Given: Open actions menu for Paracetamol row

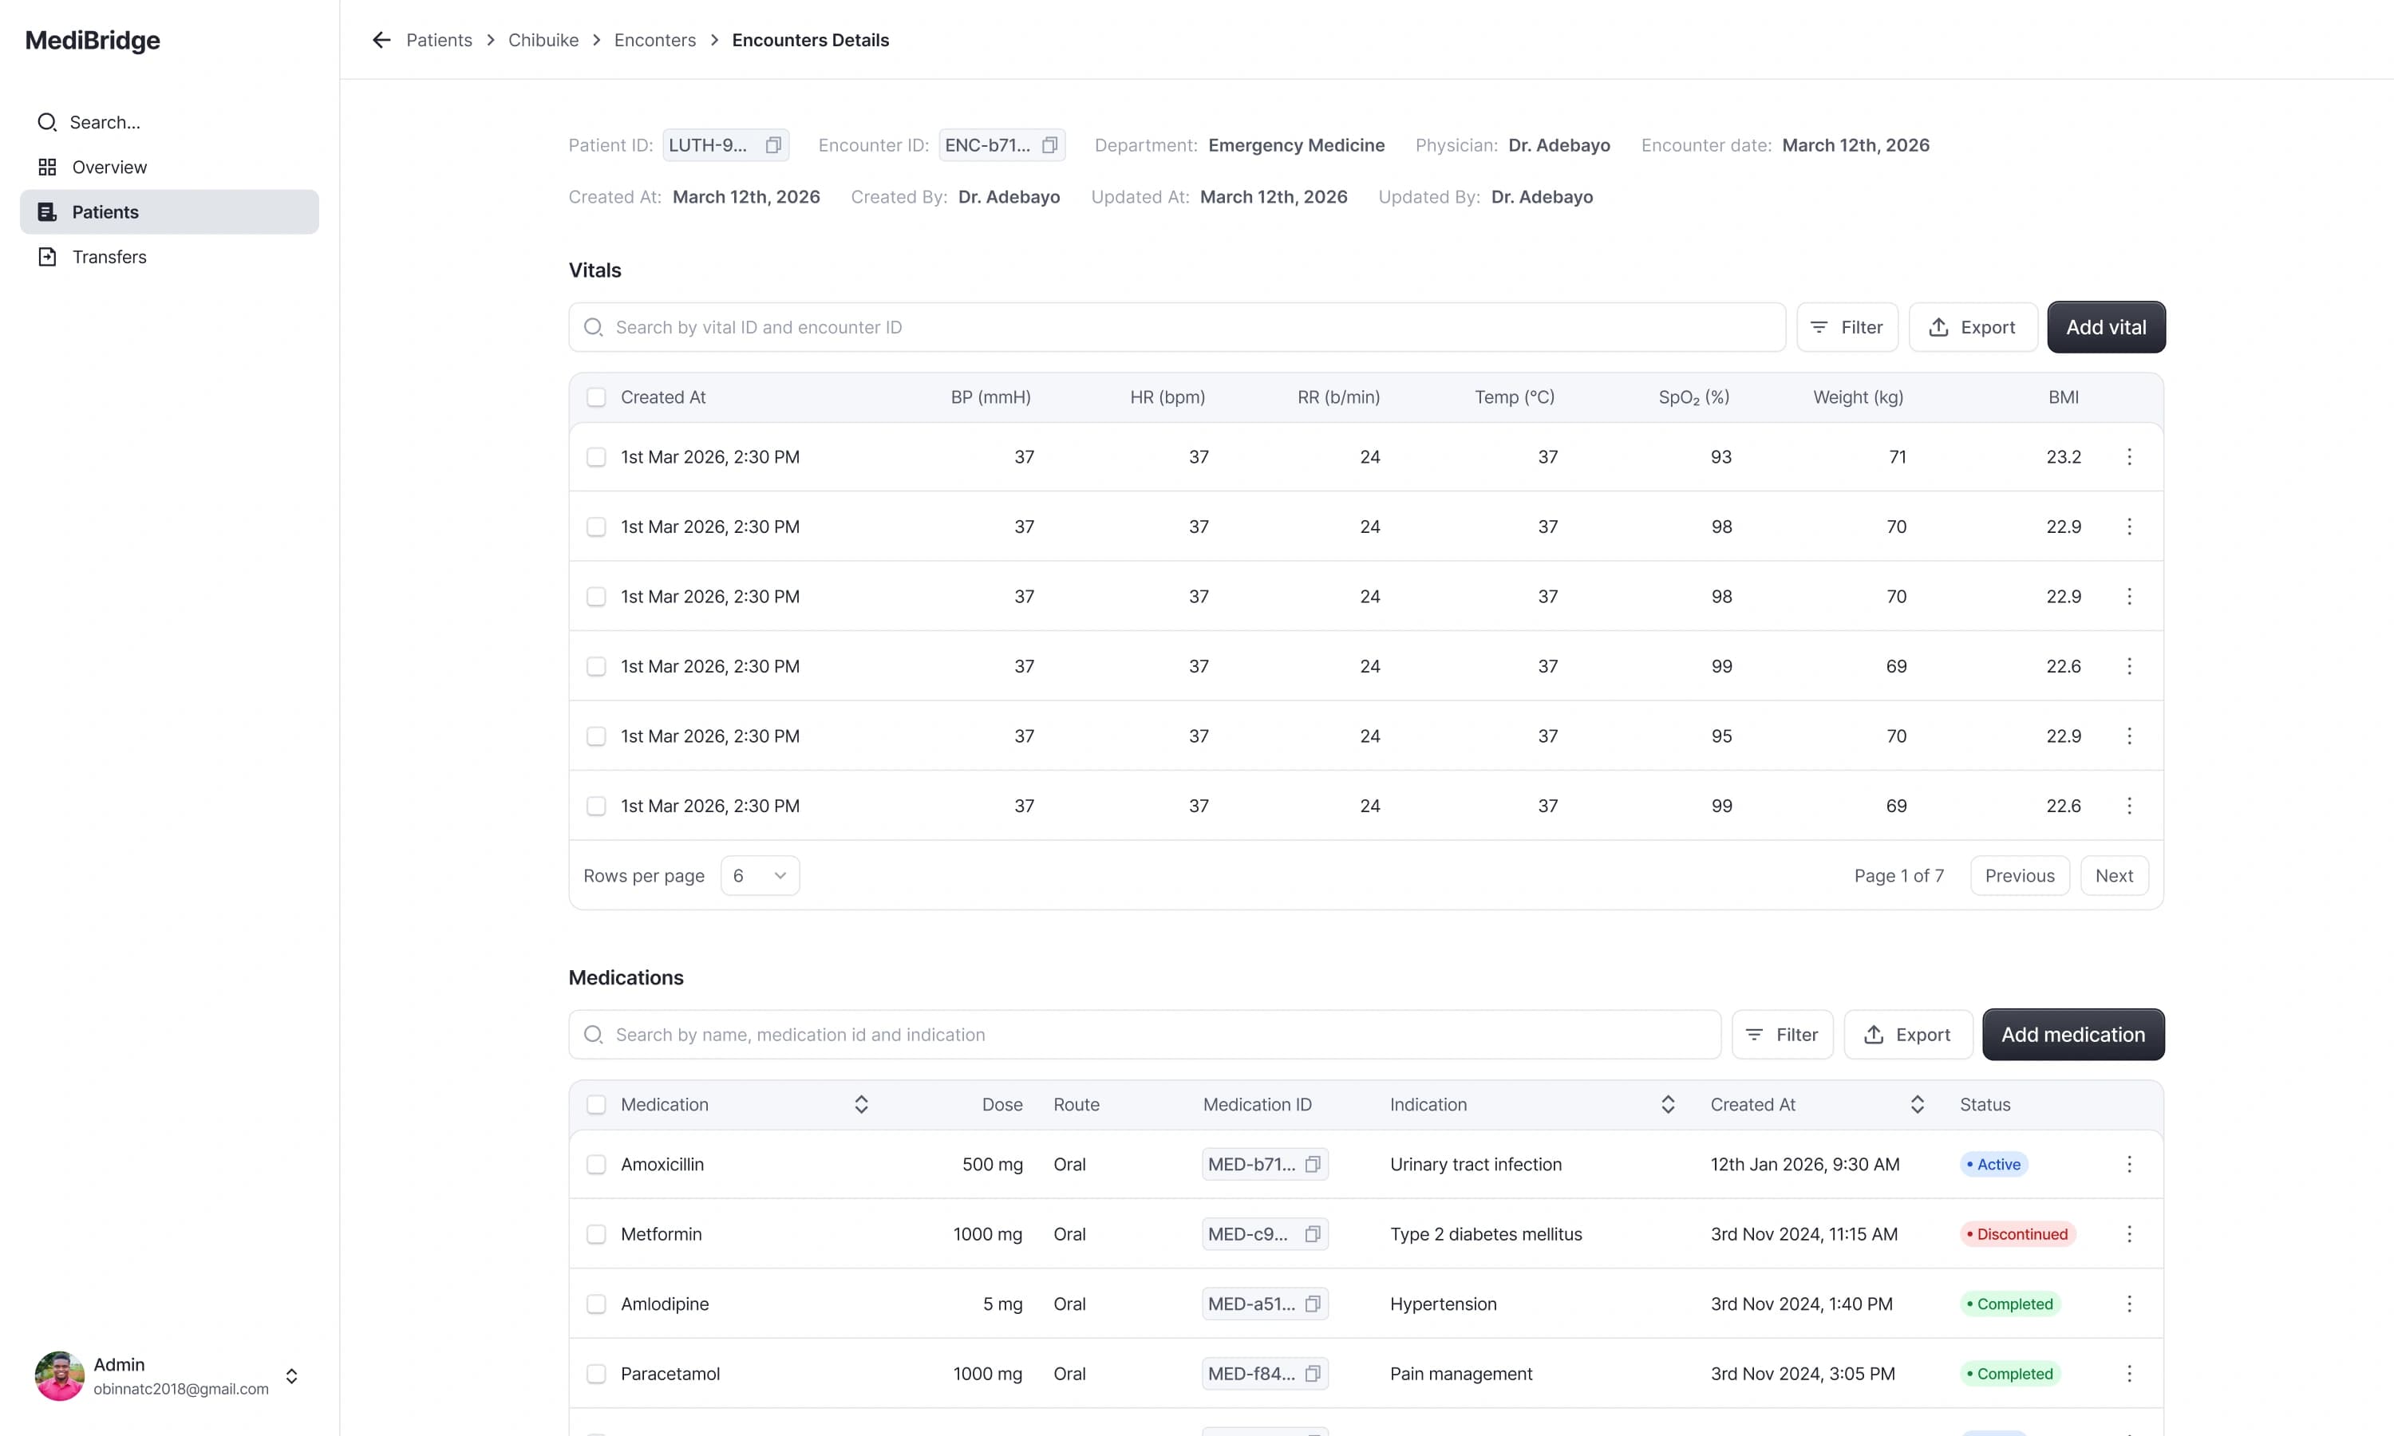Looking at the screenshot, I should point(2129,1373).
